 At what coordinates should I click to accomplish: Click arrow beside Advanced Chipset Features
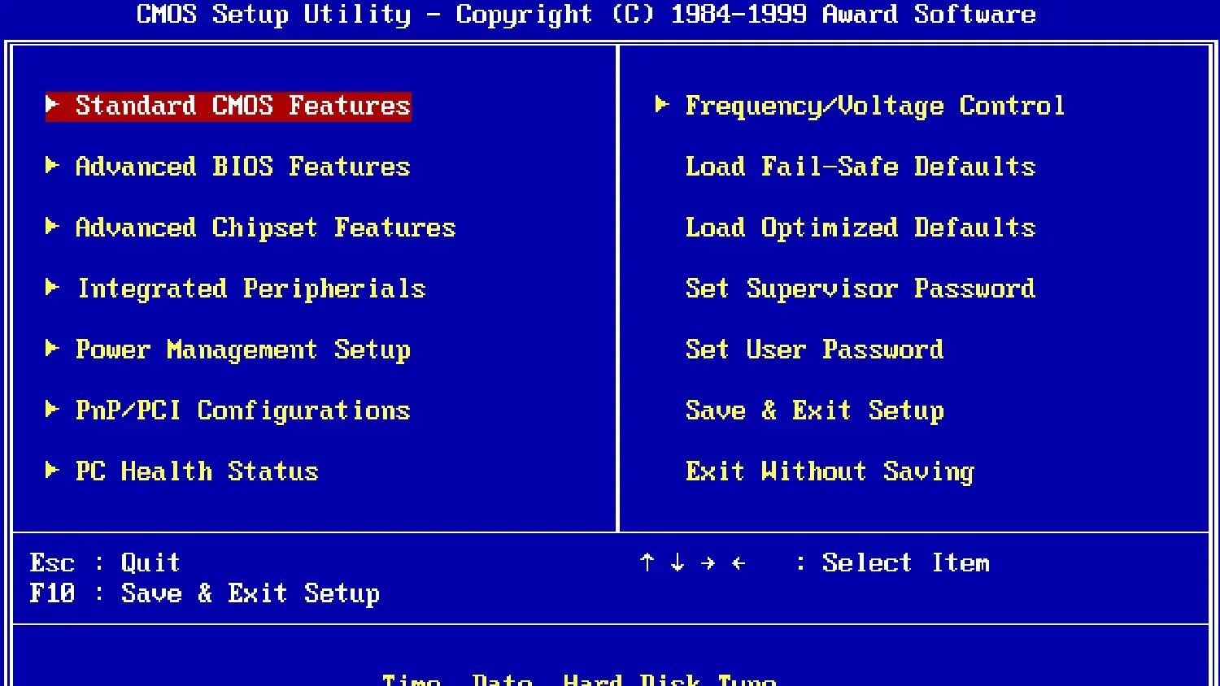[x=52, y=226]
